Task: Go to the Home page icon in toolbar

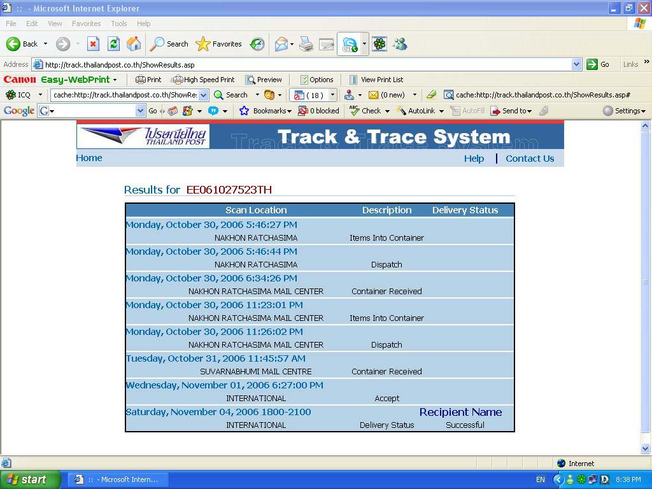Action: tap(134, 44)
